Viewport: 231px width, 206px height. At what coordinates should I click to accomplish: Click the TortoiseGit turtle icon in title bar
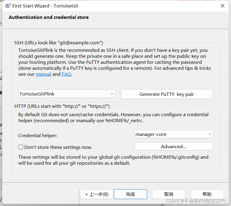pyautogui.click(x=8, y=6)
